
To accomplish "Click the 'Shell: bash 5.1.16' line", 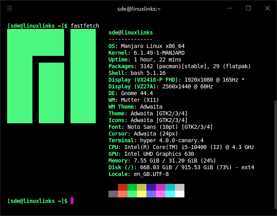I will click(137, 73).
